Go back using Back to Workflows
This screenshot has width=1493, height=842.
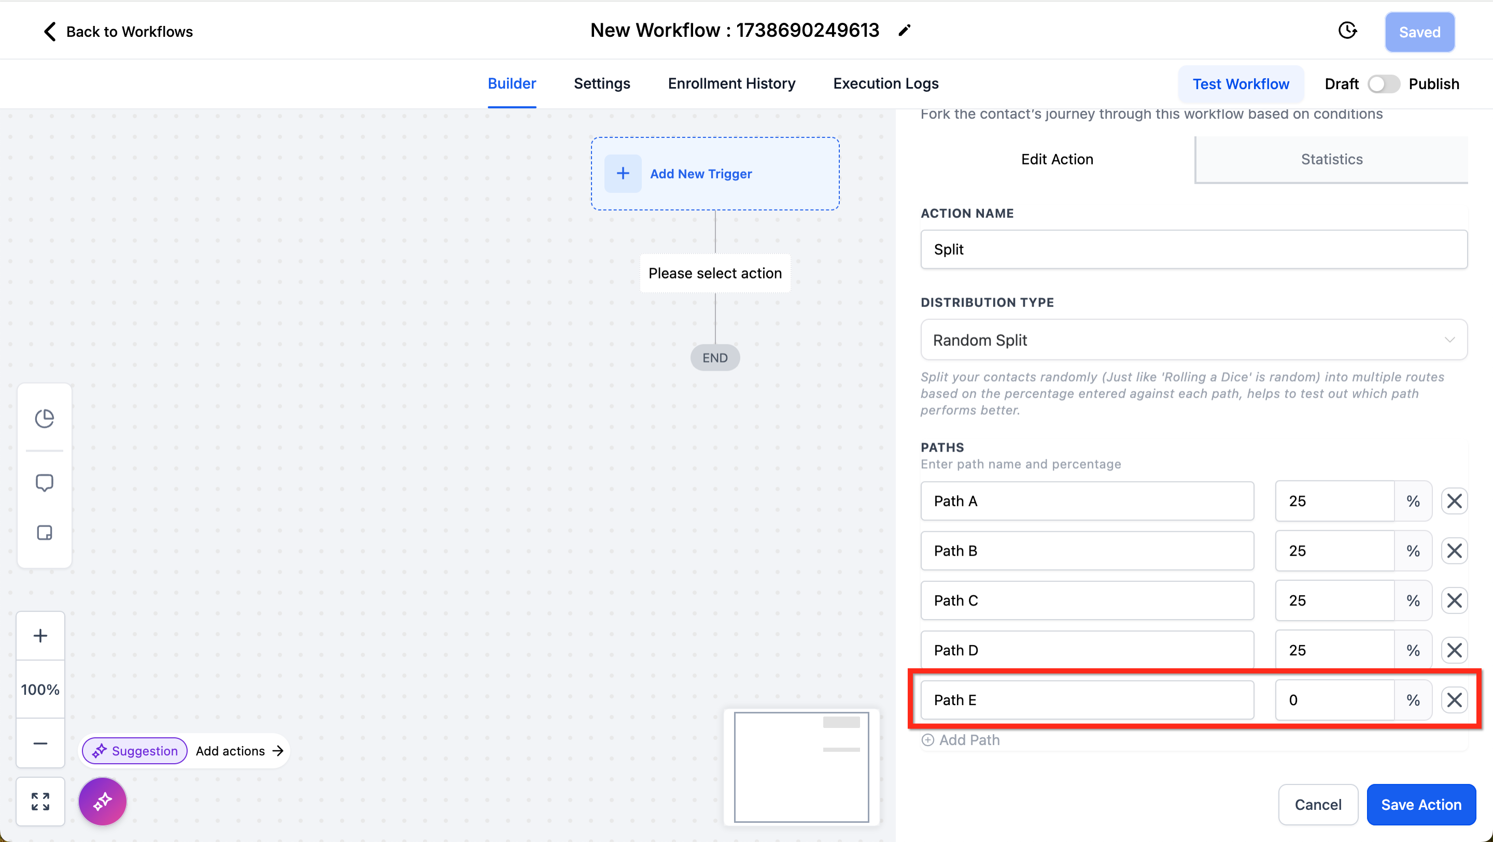pyautogui.click(x=118, y=31)
